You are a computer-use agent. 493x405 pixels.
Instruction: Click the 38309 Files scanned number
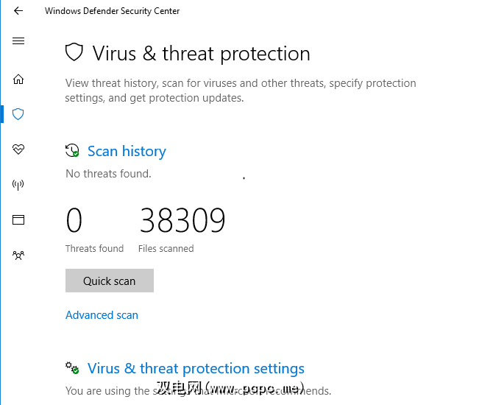point(182,221)
